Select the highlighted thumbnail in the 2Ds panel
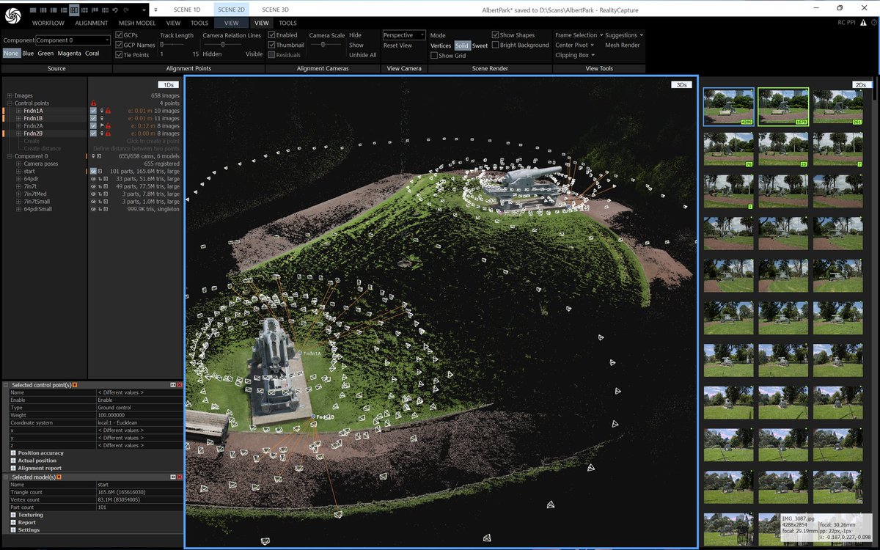 (x=783, y=106)
